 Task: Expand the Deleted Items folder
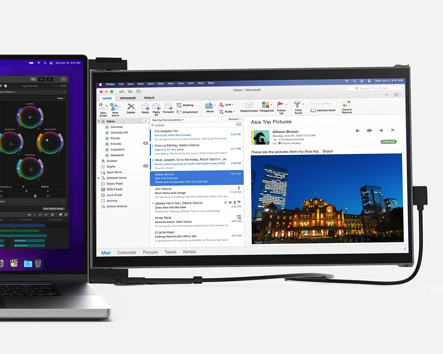(x=99, y=178)
